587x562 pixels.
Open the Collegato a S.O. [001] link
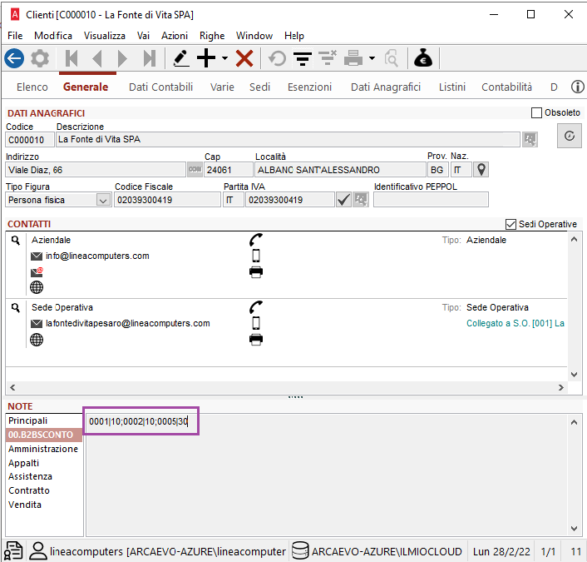click(515, 322)
